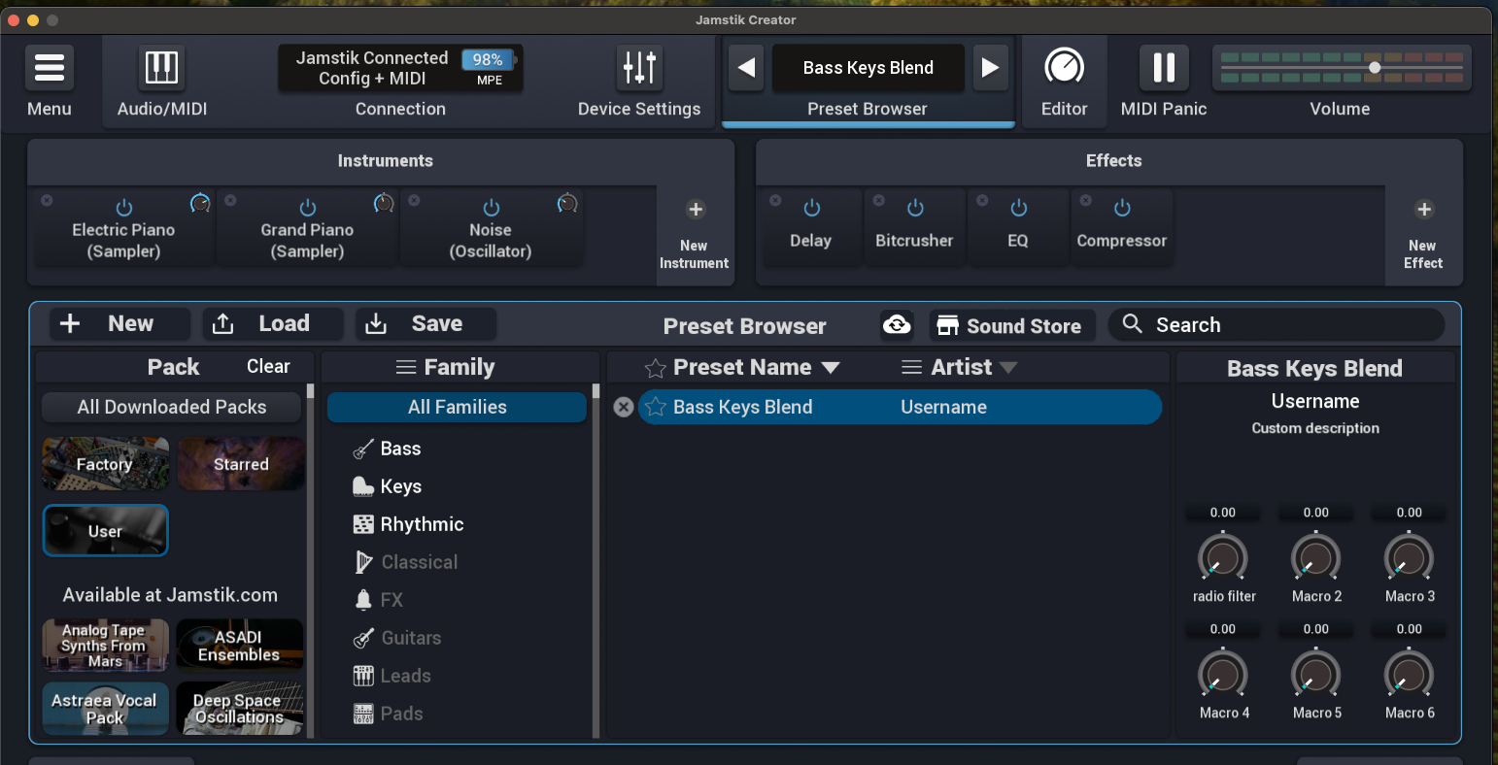
Task: Click the New preset button
Action: (120, 323)
